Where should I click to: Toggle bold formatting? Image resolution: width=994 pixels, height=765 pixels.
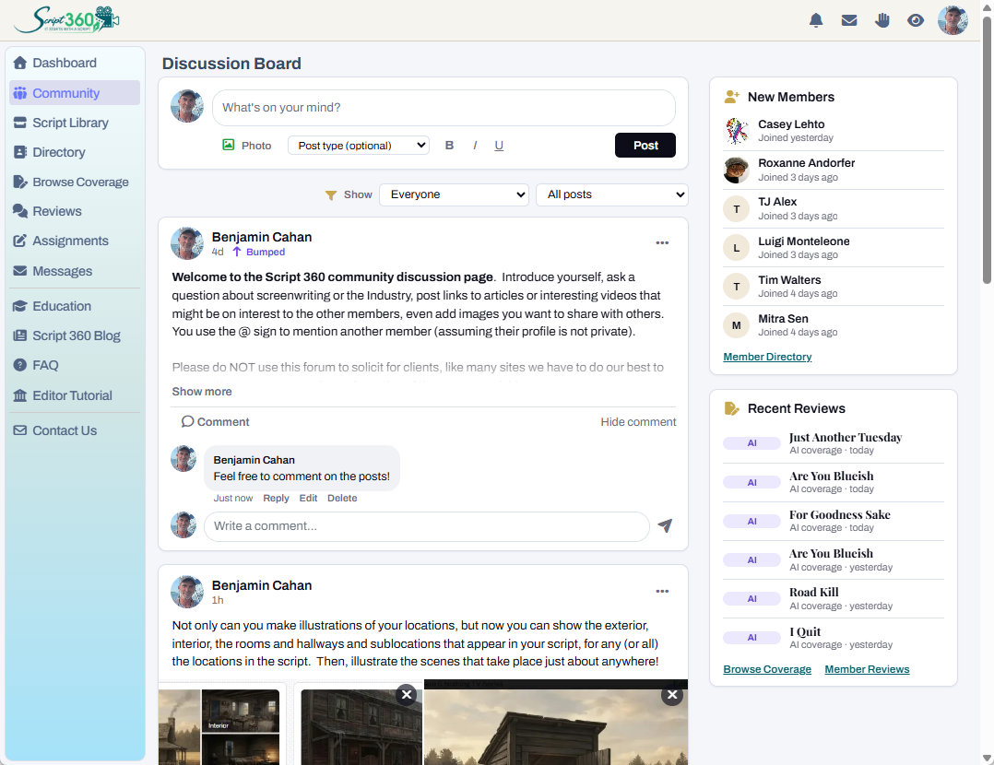449,146
